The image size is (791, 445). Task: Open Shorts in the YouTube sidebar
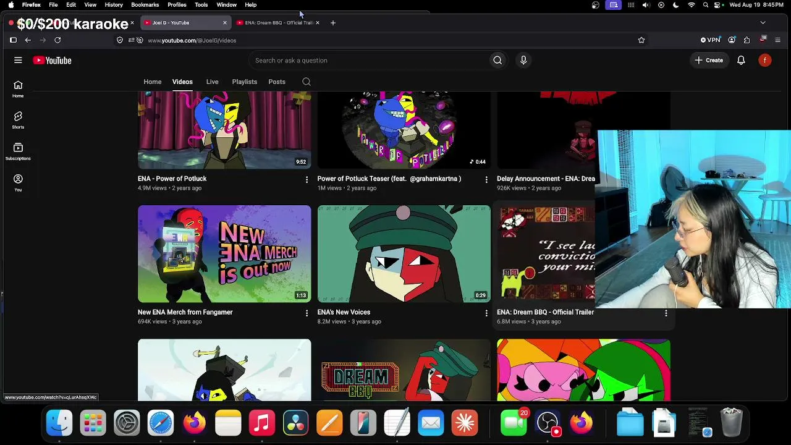click(18, 120)
